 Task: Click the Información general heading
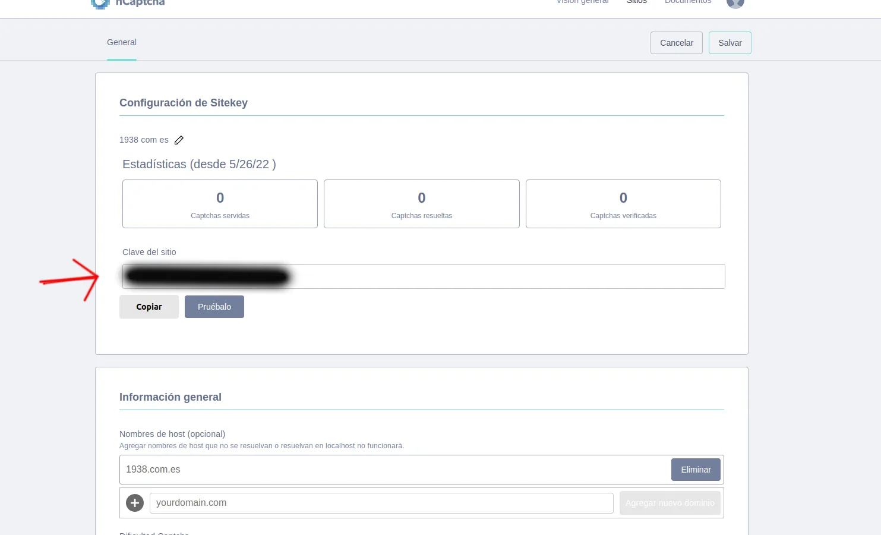coord(170,397)
